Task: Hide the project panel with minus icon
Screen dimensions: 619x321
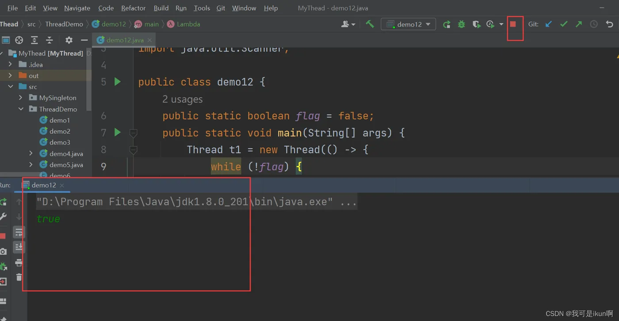Action: (x=84, y=40)
